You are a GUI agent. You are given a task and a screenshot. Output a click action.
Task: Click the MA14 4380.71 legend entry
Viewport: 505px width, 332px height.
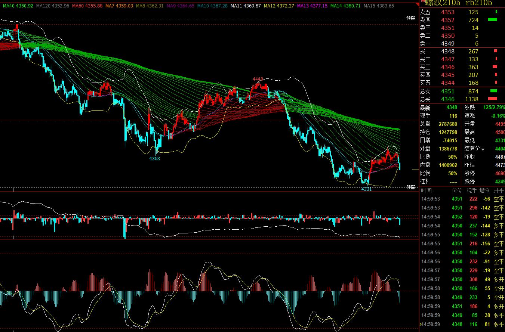coord(345,6)
